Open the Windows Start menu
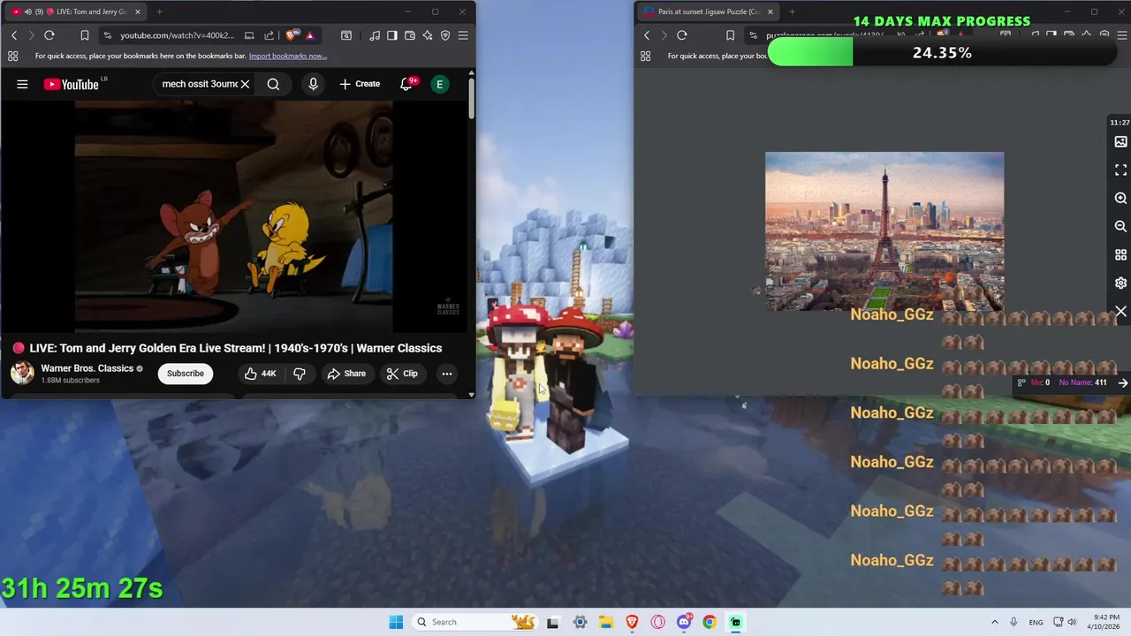The width and height of the screenshot is (1131, 636). [x=396, y=622]
